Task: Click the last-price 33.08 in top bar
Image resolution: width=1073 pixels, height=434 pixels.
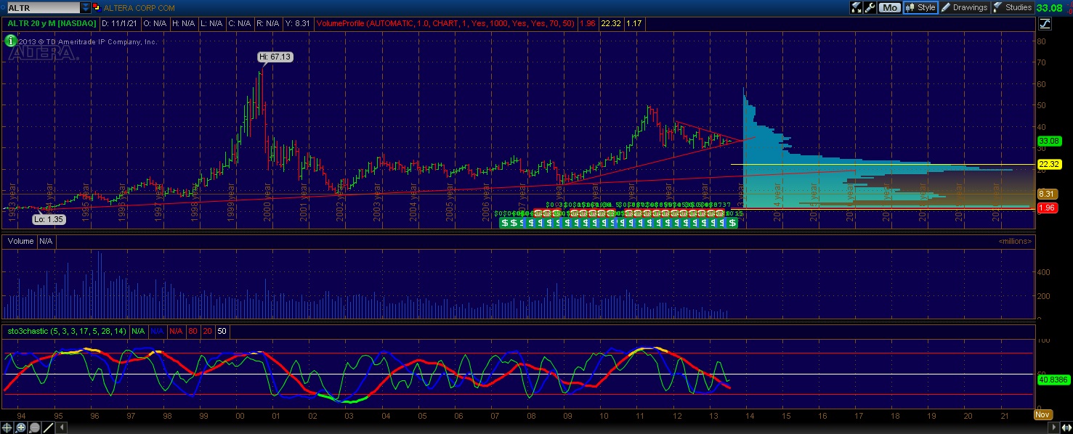Action: coord(1050,7)
